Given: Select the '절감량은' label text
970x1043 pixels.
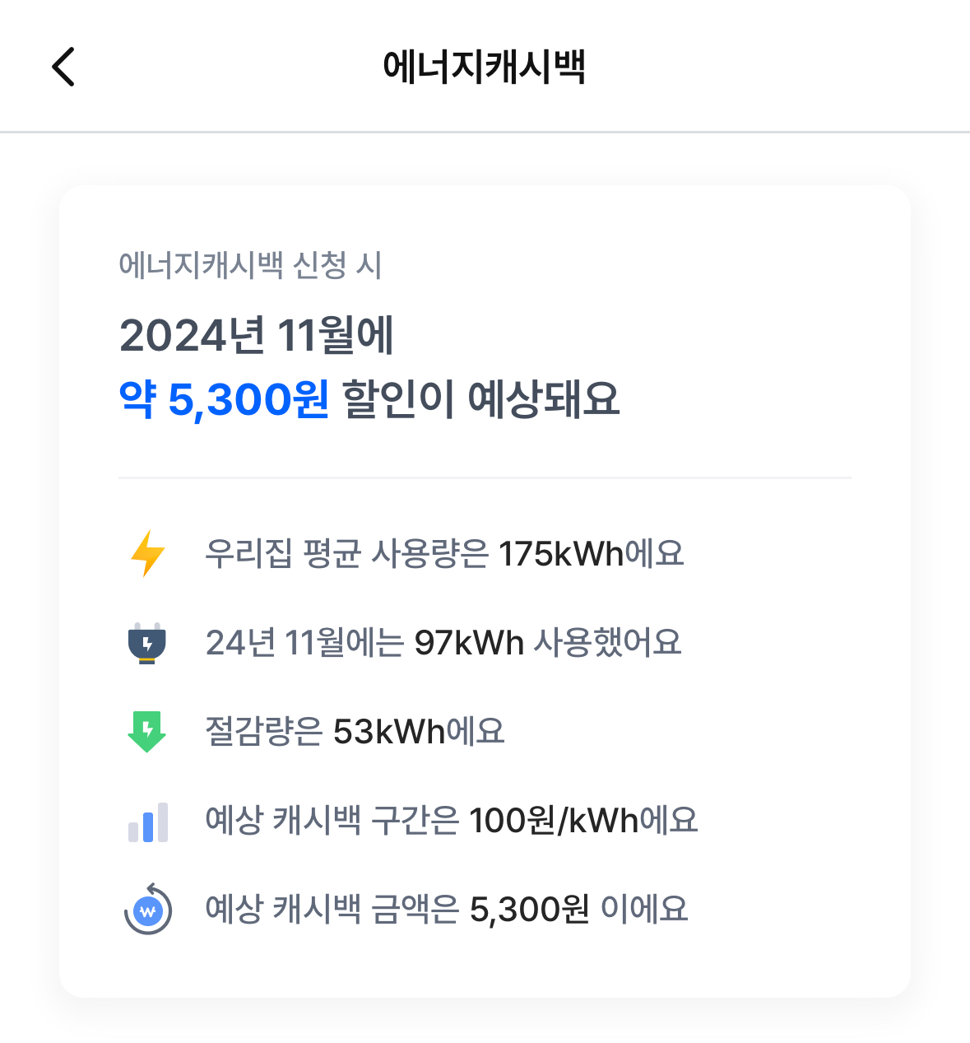Looking at the screenshot, I should 264,731.
